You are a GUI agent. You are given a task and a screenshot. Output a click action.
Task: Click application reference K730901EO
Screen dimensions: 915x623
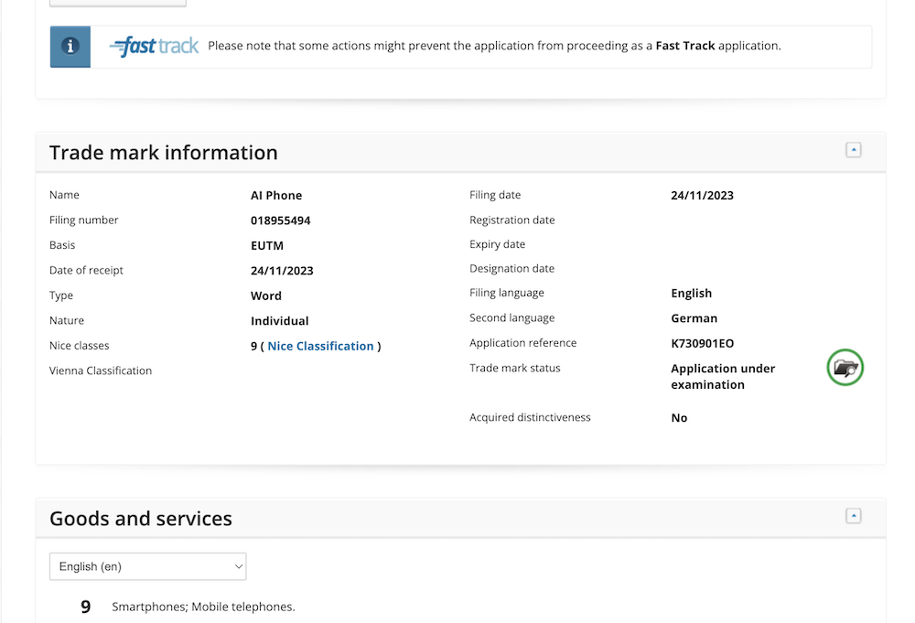click(703, 344)
